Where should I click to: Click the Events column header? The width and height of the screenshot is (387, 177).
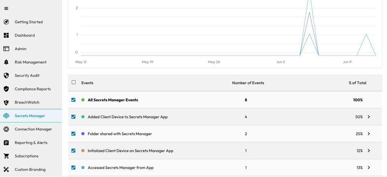pos(87,83)
